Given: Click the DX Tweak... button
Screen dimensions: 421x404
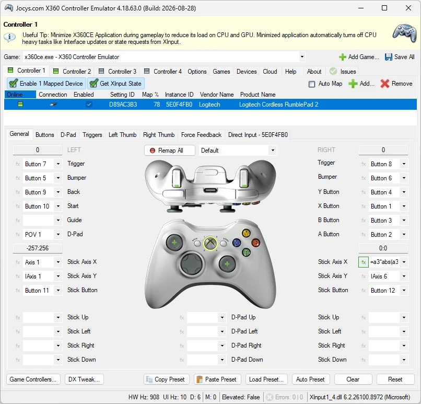Looking at the screenshot, I should (84, 379).
